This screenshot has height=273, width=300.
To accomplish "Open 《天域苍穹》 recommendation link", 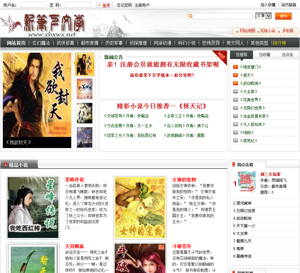I will coord(114,116).
